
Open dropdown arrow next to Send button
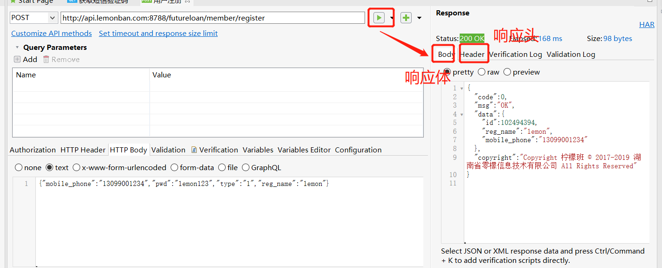(392, 18)
